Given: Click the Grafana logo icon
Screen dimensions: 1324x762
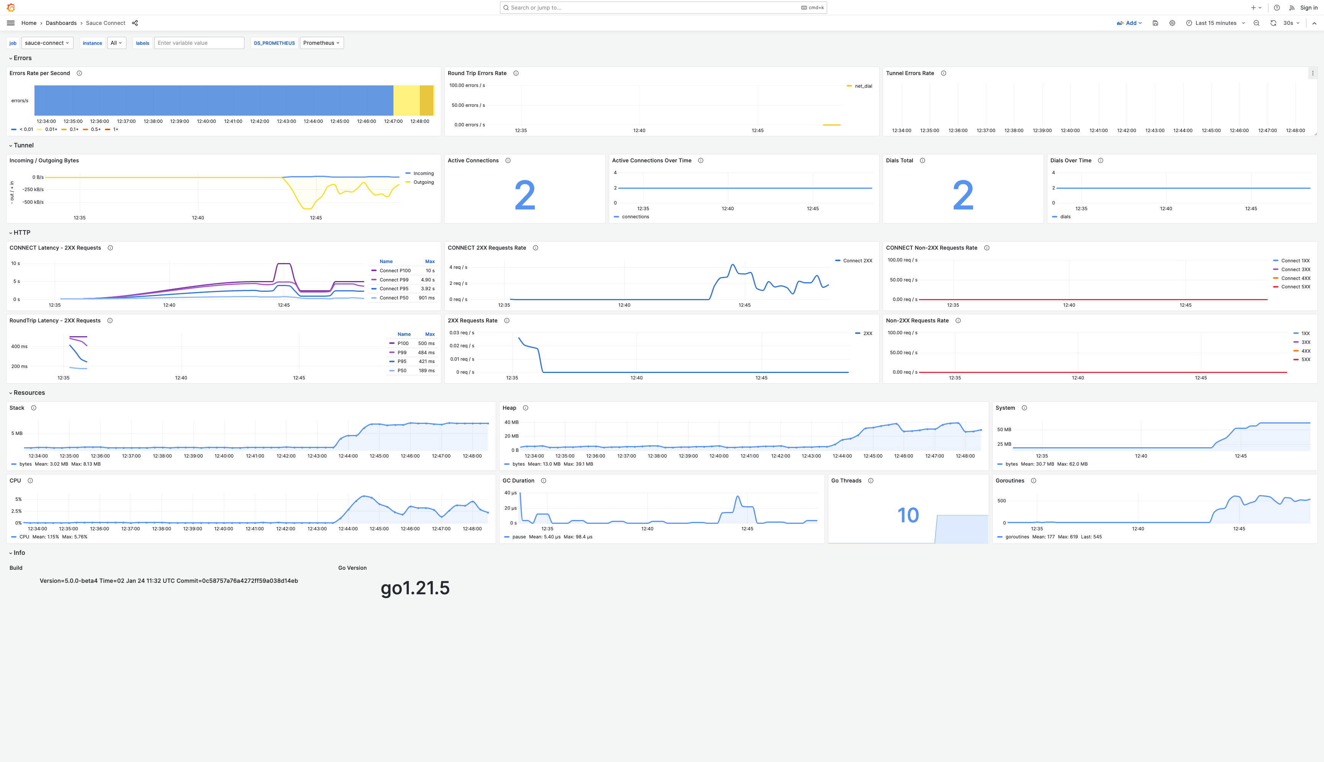Looking at the screenshot, I should [10, 7].
